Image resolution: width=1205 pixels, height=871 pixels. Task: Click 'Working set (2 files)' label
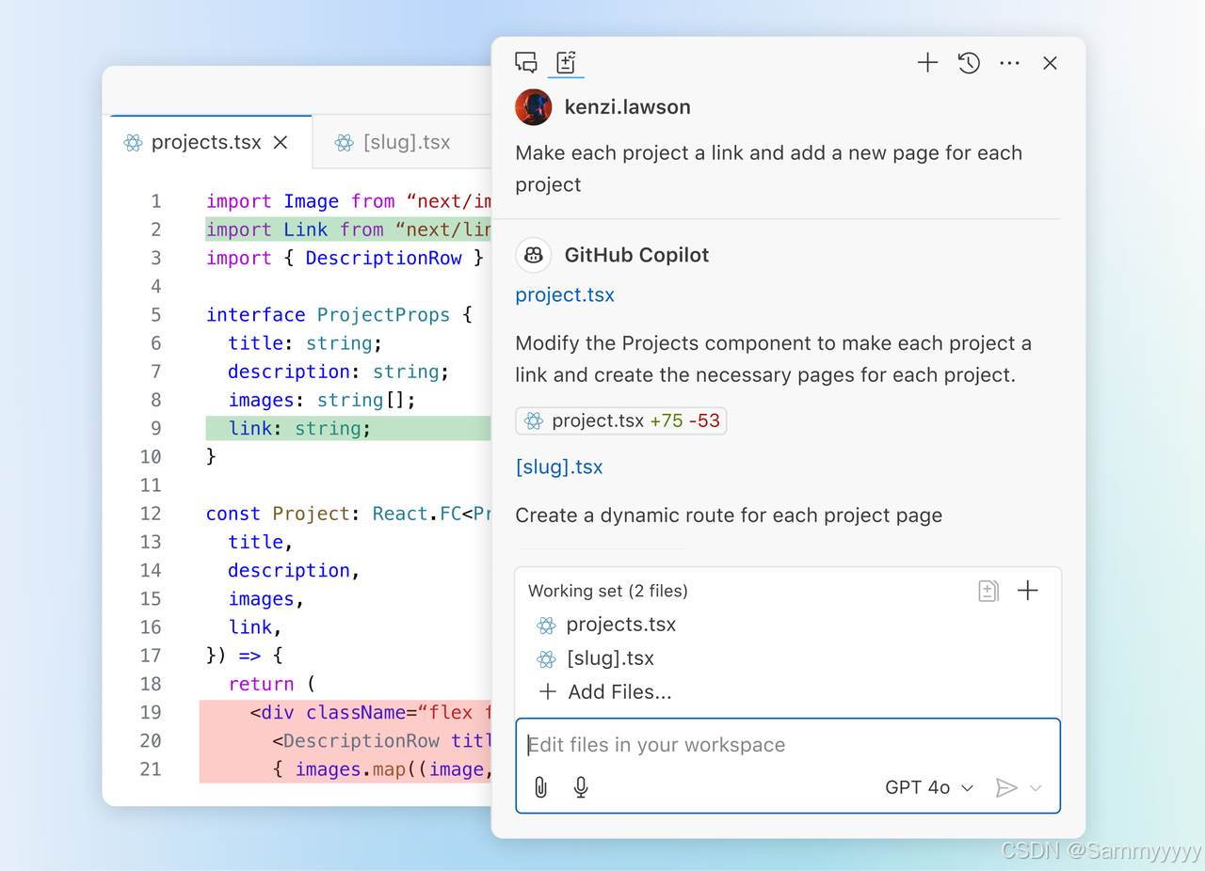(x=608, y=591)
